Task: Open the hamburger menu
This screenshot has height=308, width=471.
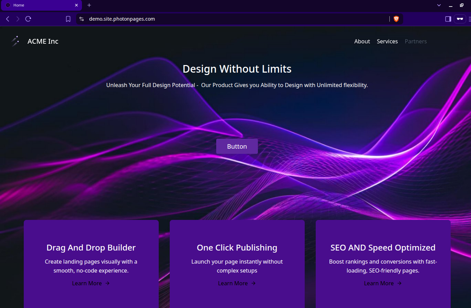Action: [x=469, y=19]
